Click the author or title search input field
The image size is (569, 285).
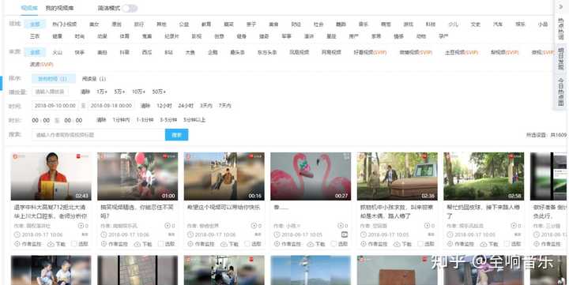98,135
